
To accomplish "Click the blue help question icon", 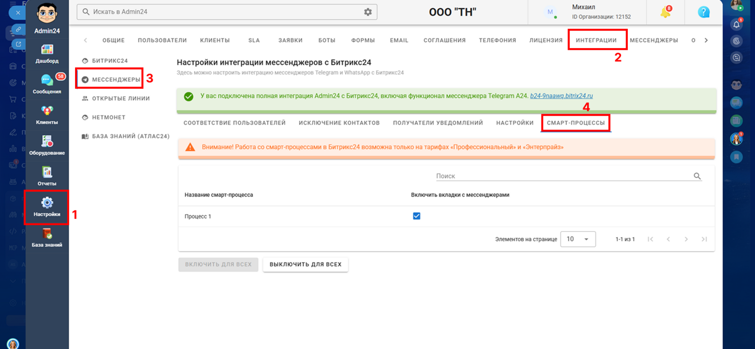I will (704, 12).
